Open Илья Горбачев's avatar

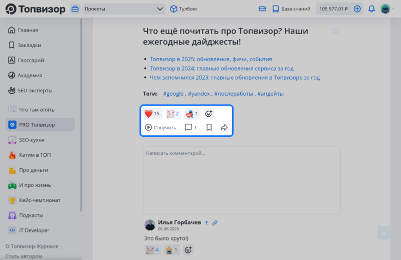(x=150, y=225)
